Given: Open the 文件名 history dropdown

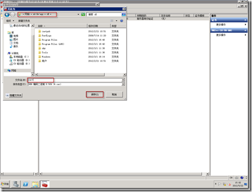Looking at the screenshot, I should pyautogui.click(x=123, y=80).
